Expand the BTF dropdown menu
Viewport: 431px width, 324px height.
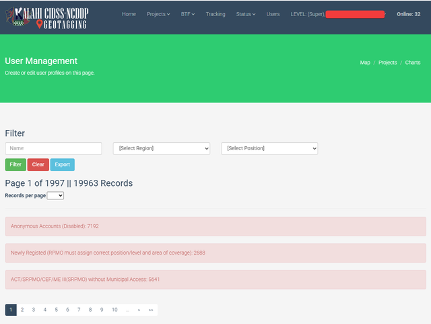188,14
